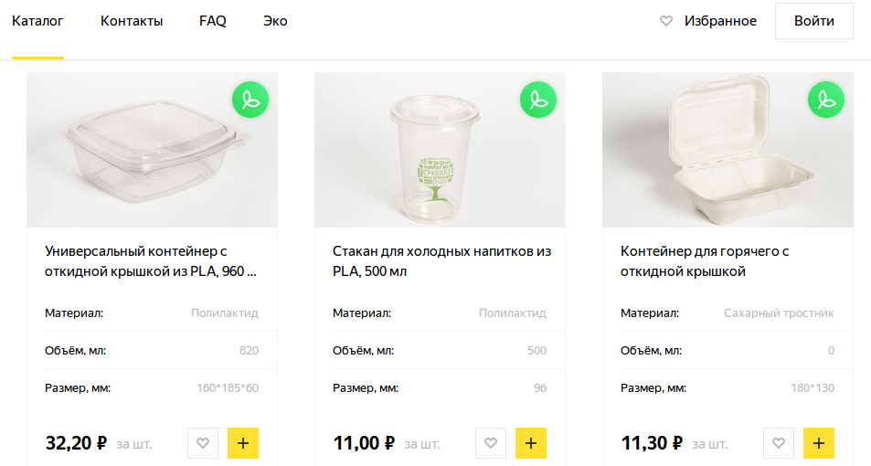This screenshot has width=871, height=466.
Task: Add the 11,00 ₽ cup to cart
Action: point(531,443)
